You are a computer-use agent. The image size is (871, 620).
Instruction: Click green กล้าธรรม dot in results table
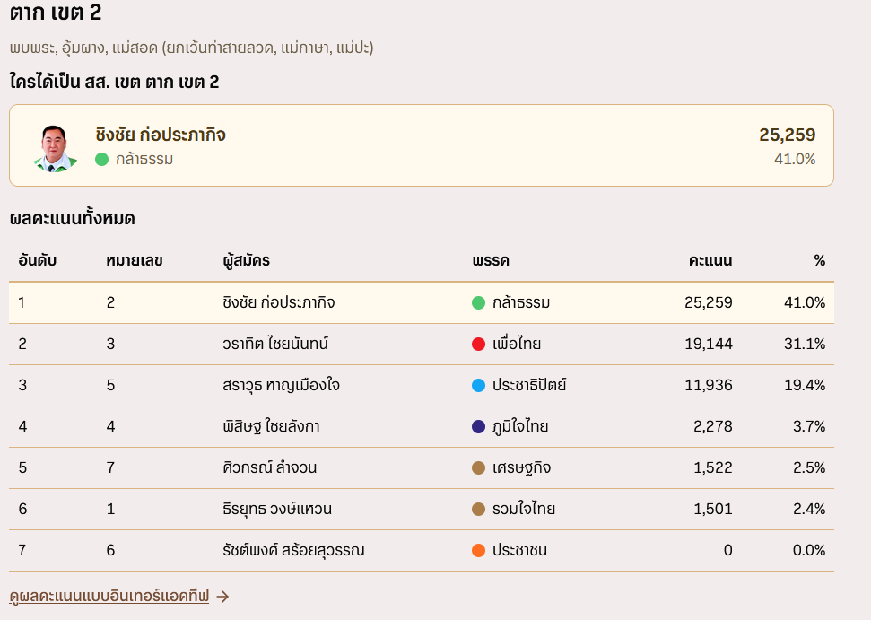coord(478,302)
